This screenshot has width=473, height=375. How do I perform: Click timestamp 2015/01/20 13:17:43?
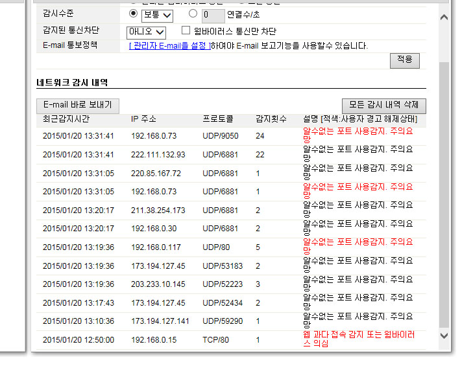pyautogui.click(x=79, y=303)
